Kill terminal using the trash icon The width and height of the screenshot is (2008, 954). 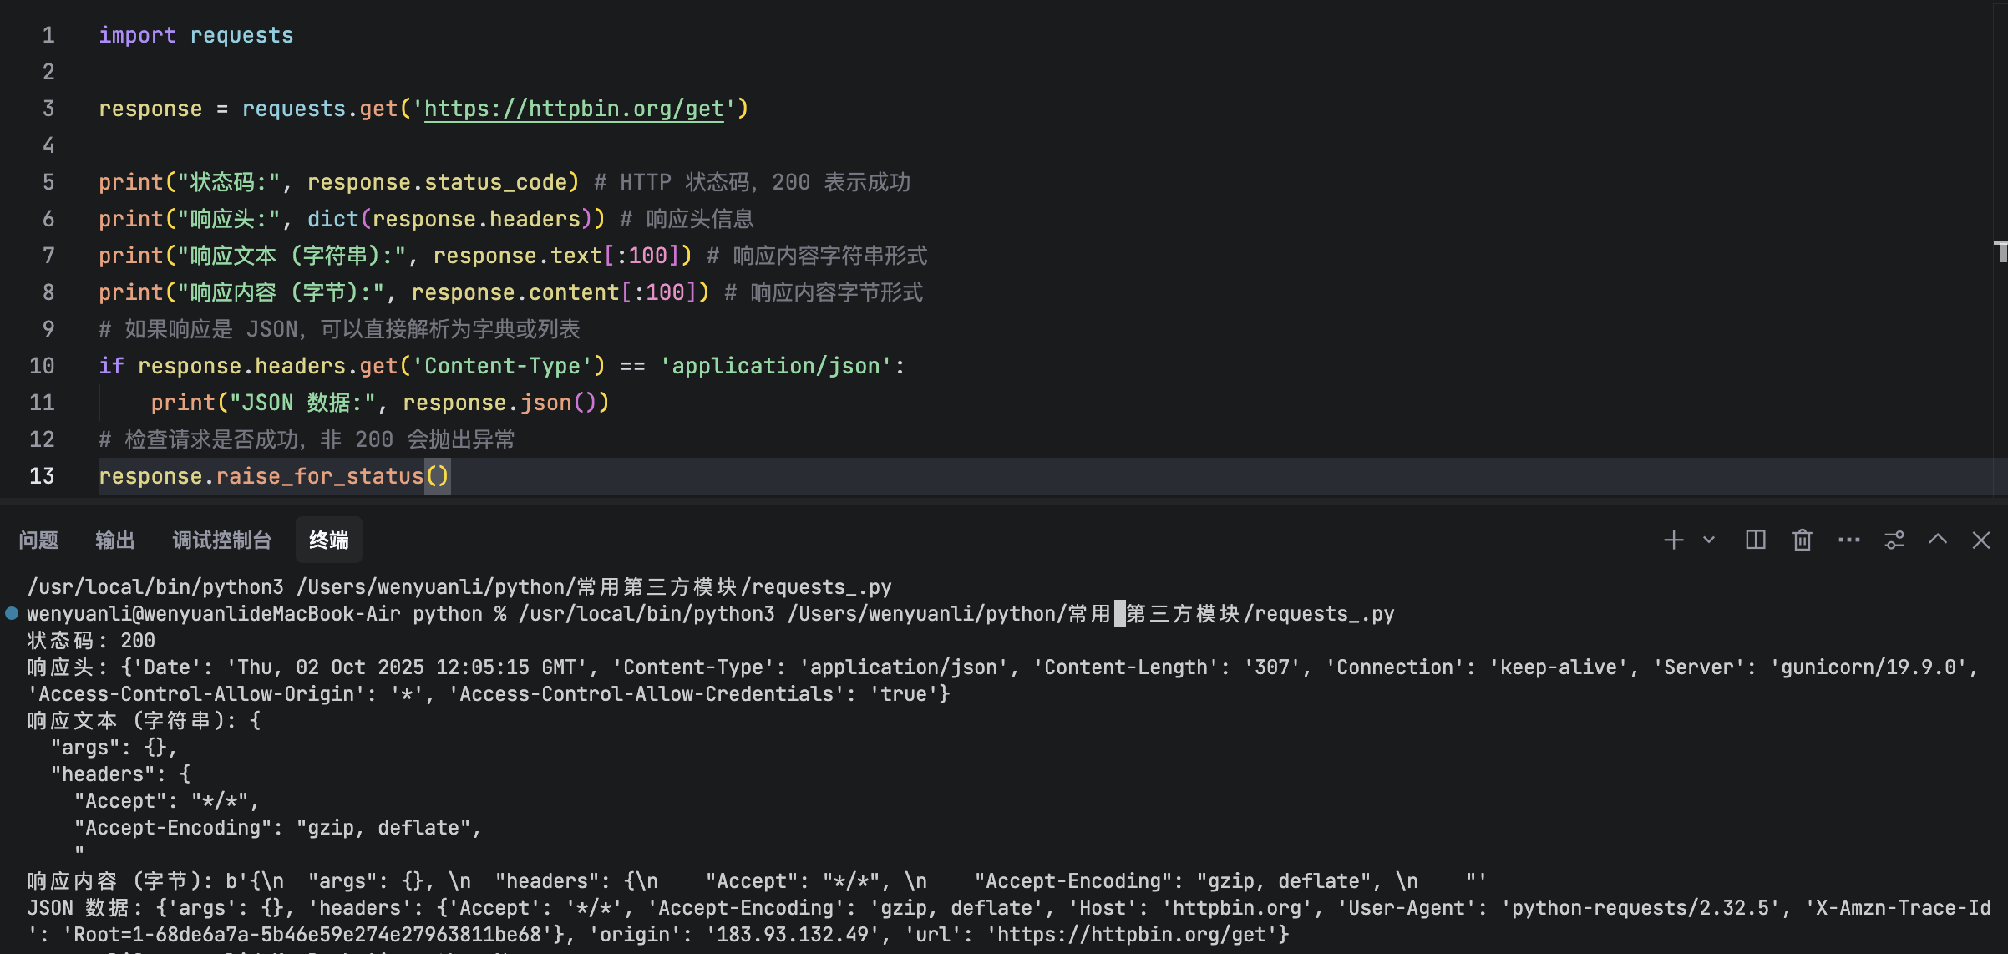click(1803, 540)
